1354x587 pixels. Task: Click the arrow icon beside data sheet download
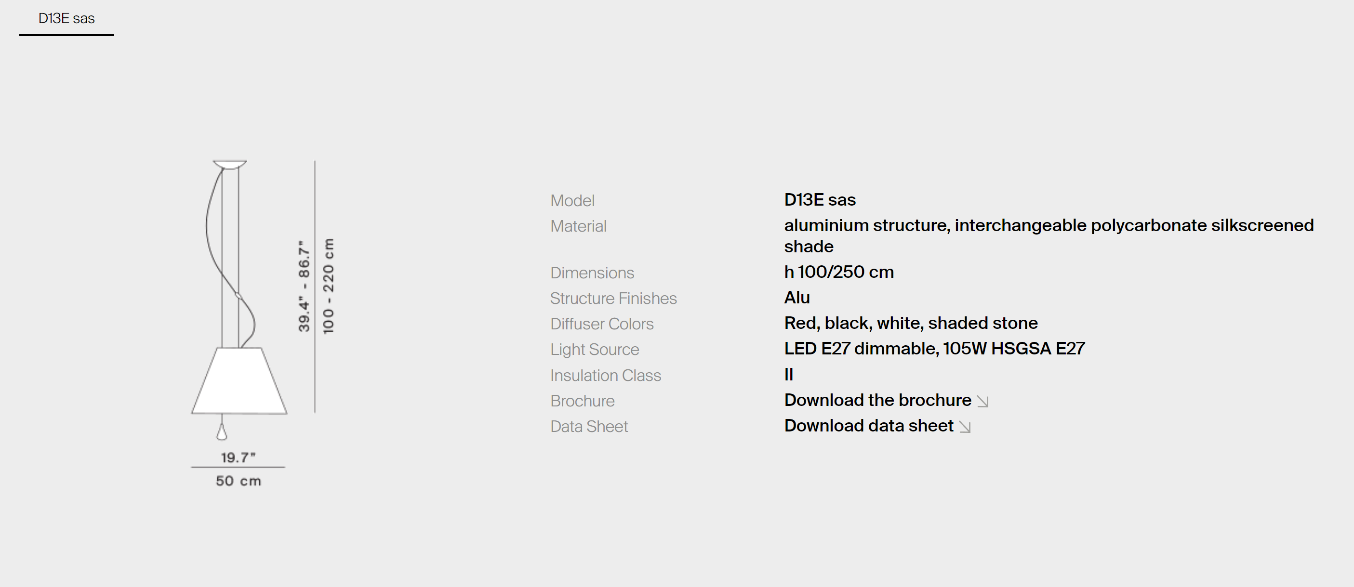coord(965,427)
